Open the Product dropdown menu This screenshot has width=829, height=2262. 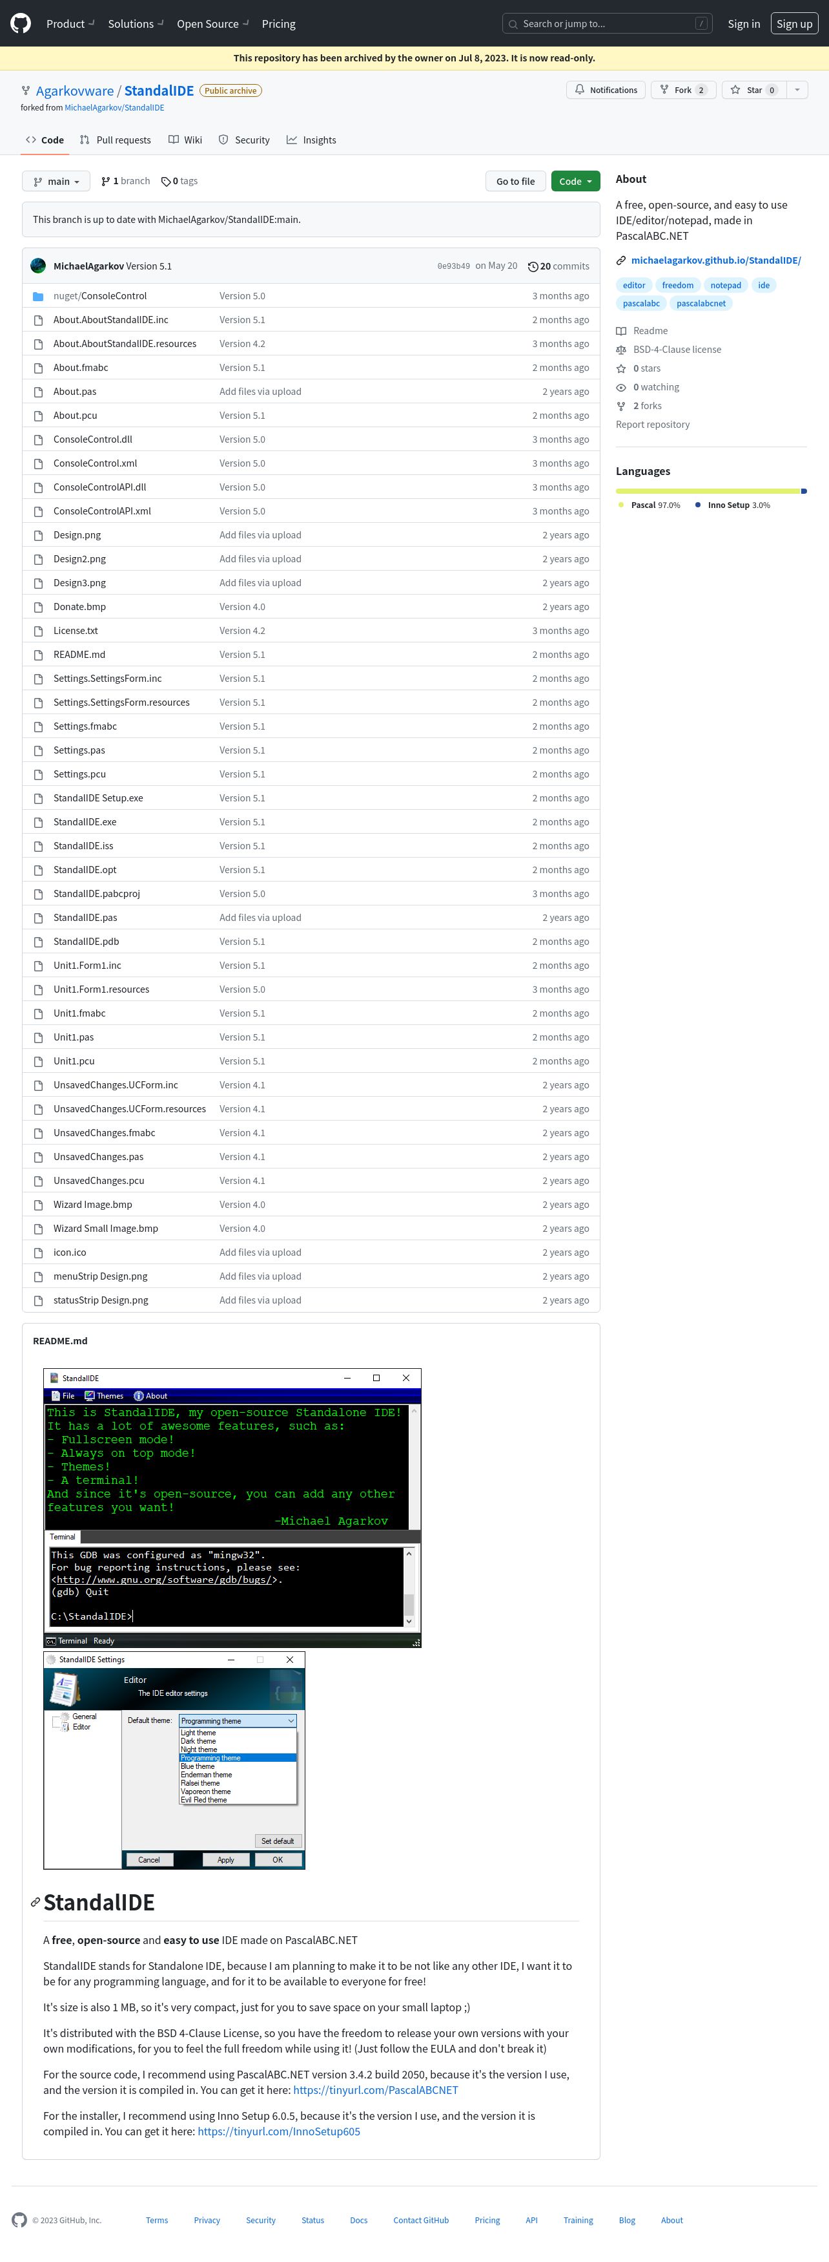pyautogui.click(x=70, y=24)
